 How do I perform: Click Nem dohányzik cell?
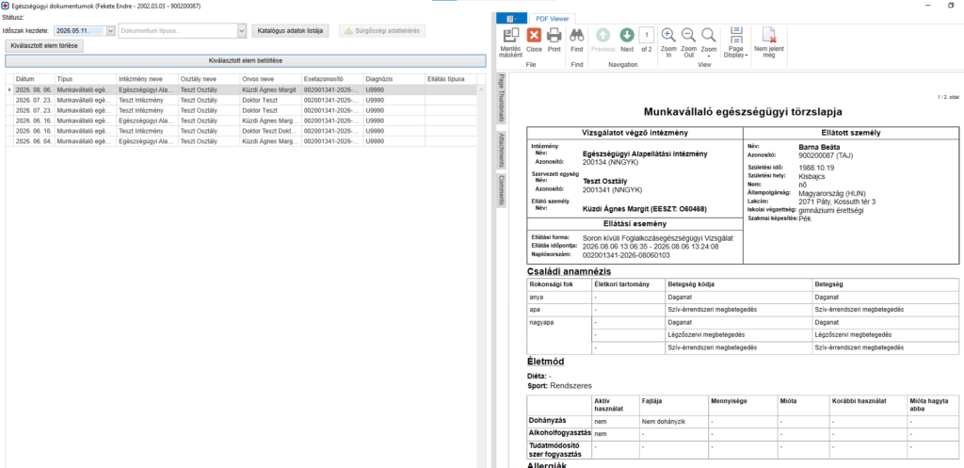[x=663, y=422]
